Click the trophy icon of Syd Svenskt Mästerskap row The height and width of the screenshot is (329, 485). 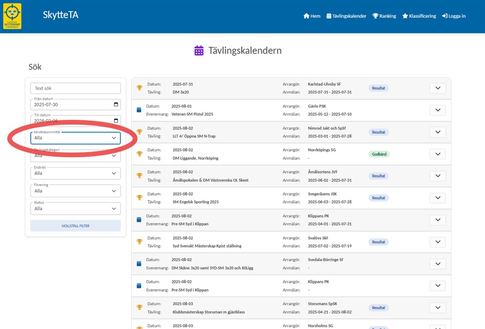[x=140, y=242]
